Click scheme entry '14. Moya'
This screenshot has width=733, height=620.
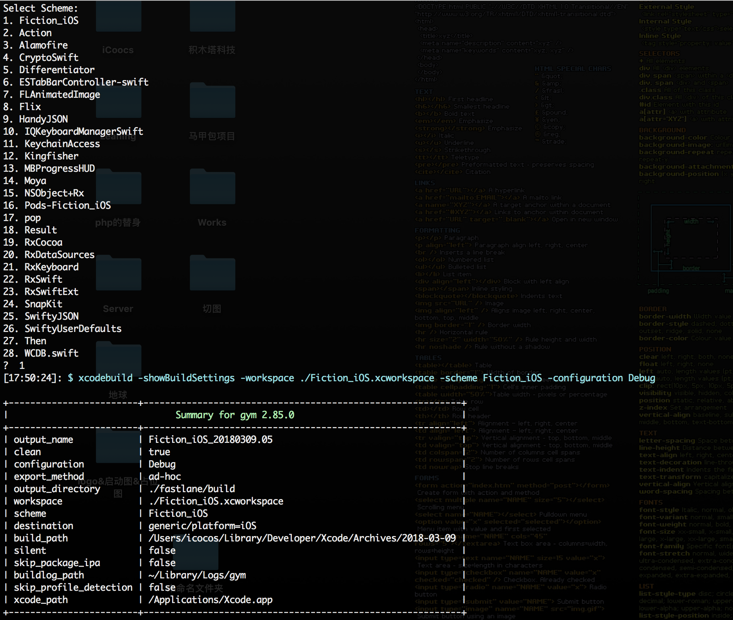coord(25,181)
